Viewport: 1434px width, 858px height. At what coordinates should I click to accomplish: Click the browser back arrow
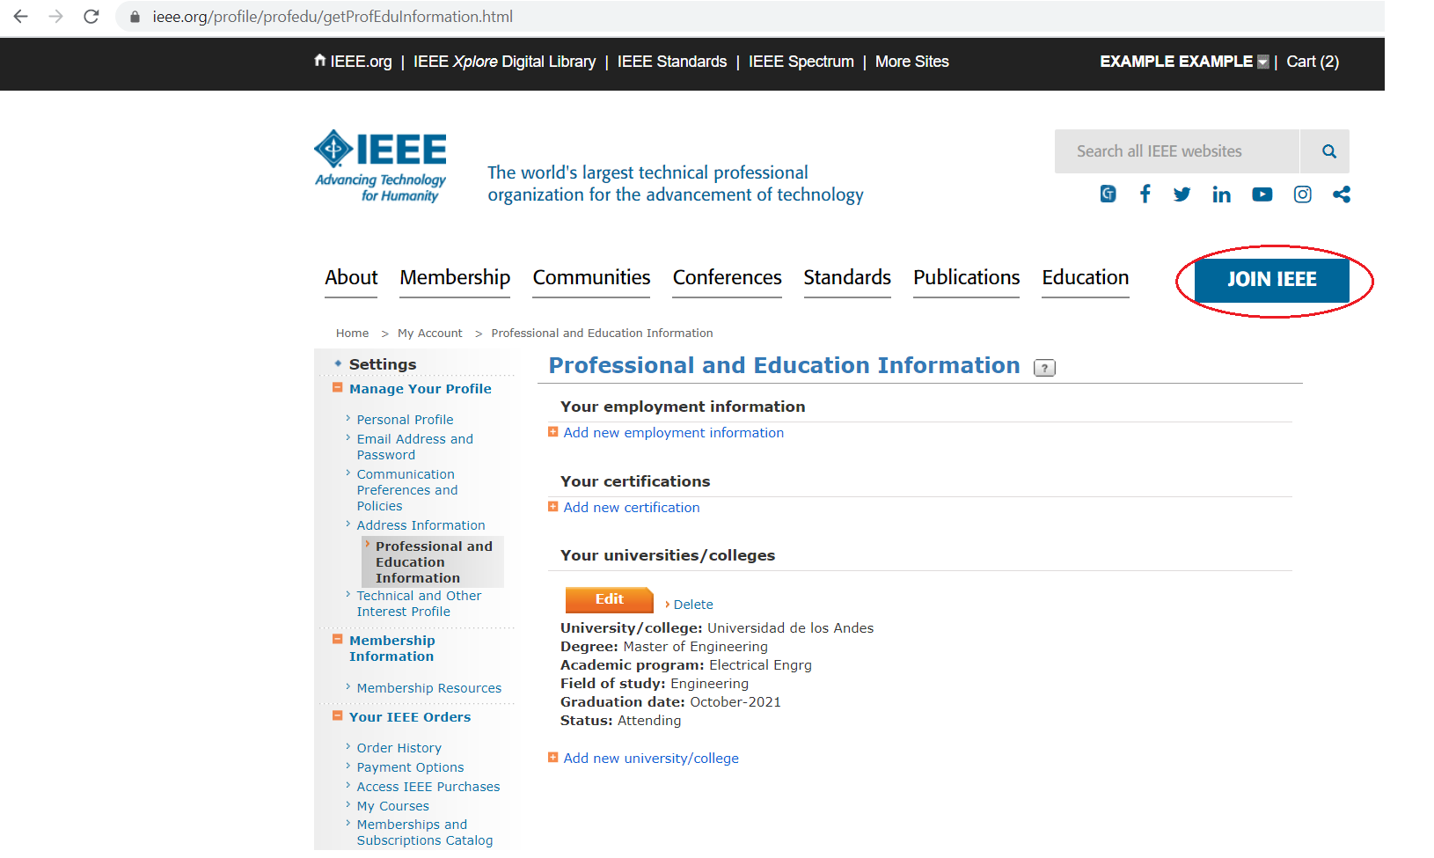pyautogui.click(x=21, y=17)
